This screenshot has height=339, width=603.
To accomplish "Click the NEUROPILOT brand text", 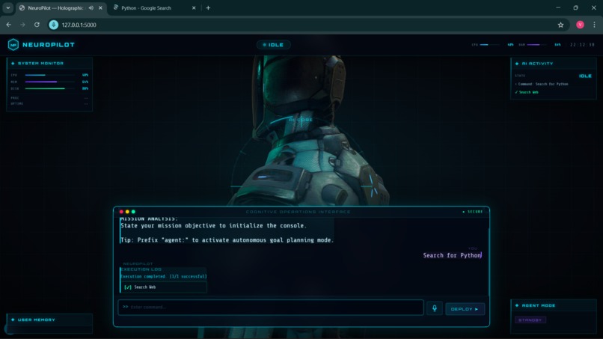I will (49, 45).
